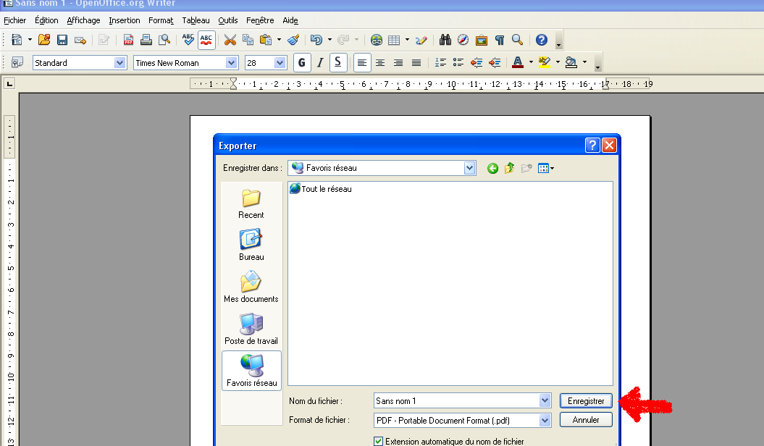
Task: Click the Enregistrer button
Action: pos(586,400)
